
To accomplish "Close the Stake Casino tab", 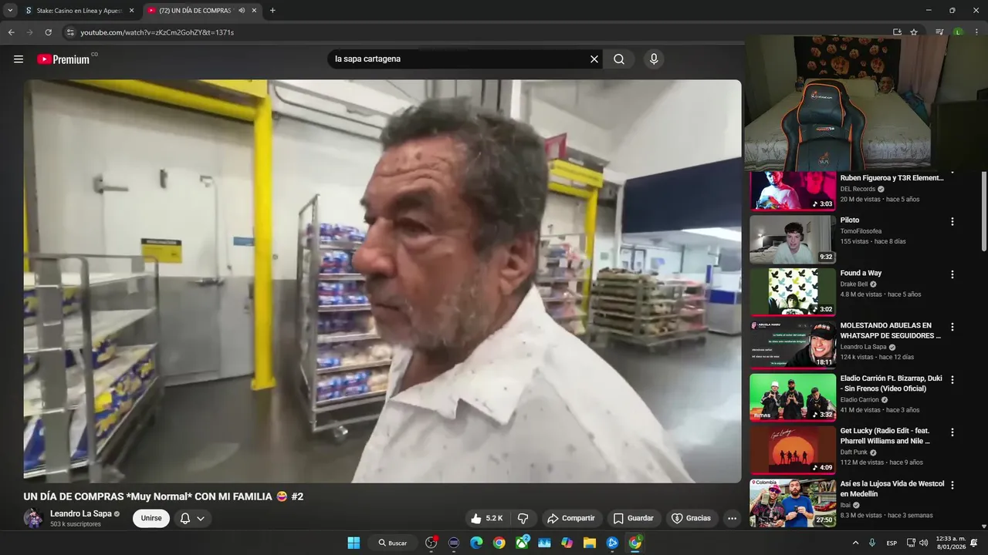I will (131, 11).
